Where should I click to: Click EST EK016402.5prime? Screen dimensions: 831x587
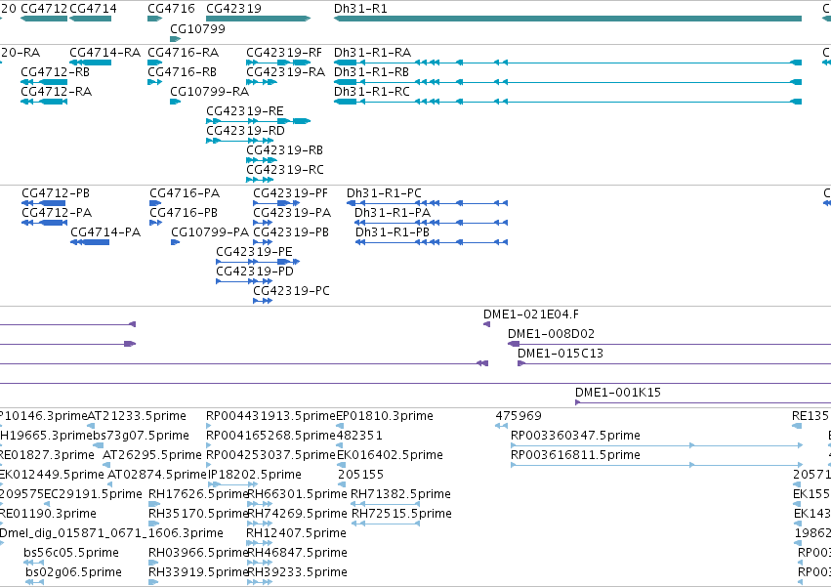click(x=390, y=455)
